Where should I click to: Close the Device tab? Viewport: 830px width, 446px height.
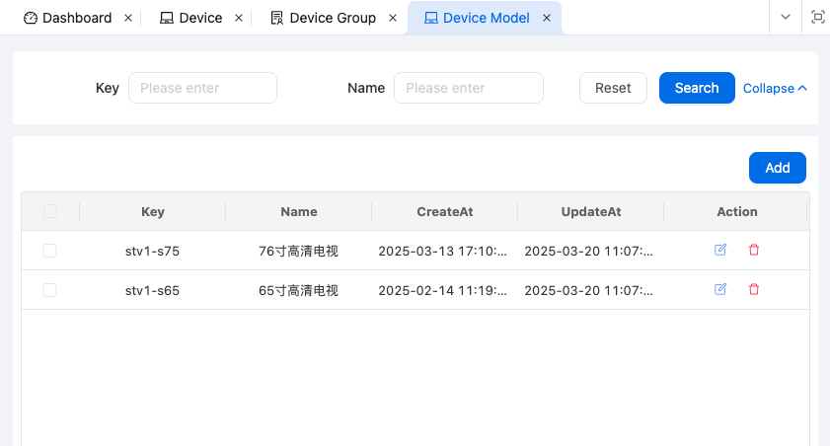tap(239, 18)
